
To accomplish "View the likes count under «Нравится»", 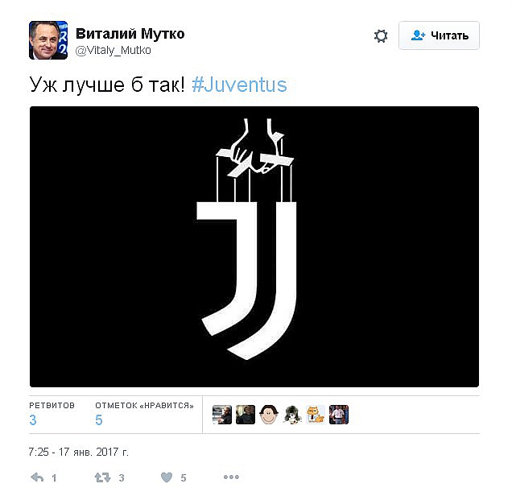I will coord(99,420).
